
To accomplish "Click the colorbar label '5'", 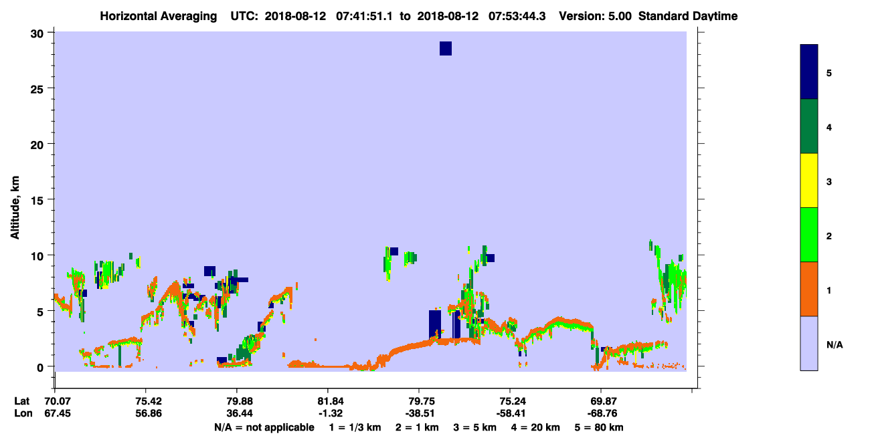I will (829, 73).
